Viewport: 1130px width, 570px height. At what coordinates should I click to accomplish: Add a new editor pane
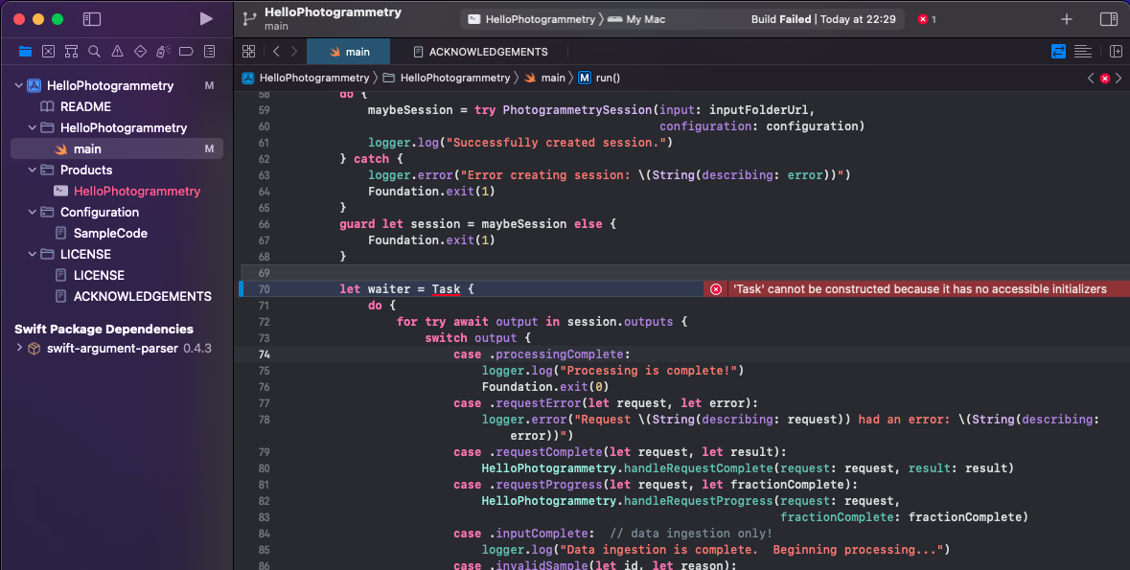click(1116, 51)
